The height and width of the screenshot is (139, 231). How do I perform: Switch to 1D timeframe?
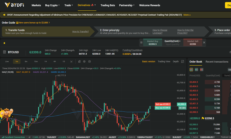(64, 61)
